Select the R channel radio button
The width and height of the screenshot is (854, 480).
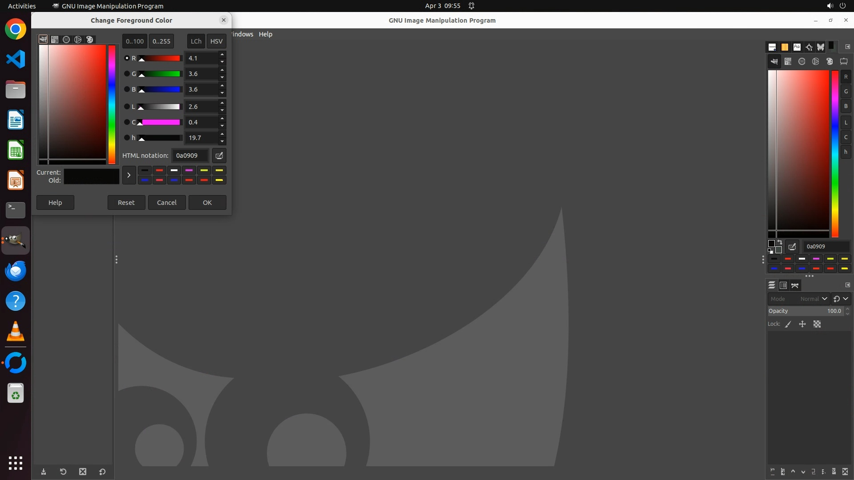coord(127,58)
